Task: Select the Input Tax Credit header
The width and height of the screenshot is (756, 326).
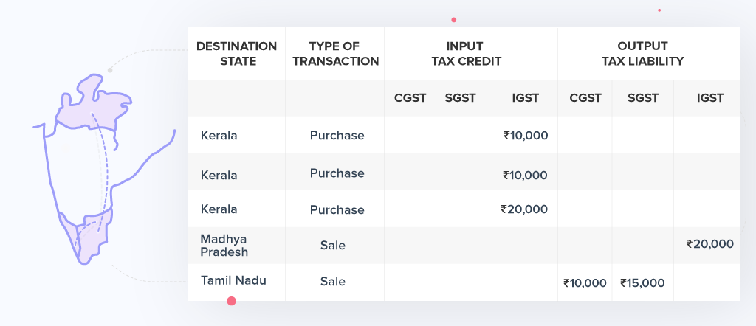Action: tap(470, 54)
